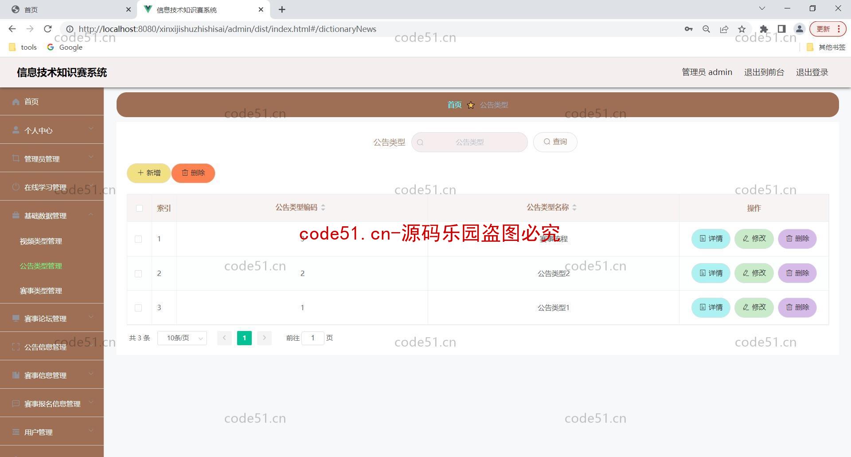The image size is (851, 457).
Task: Open the saved passwords key icon
Action: point(688,29)
